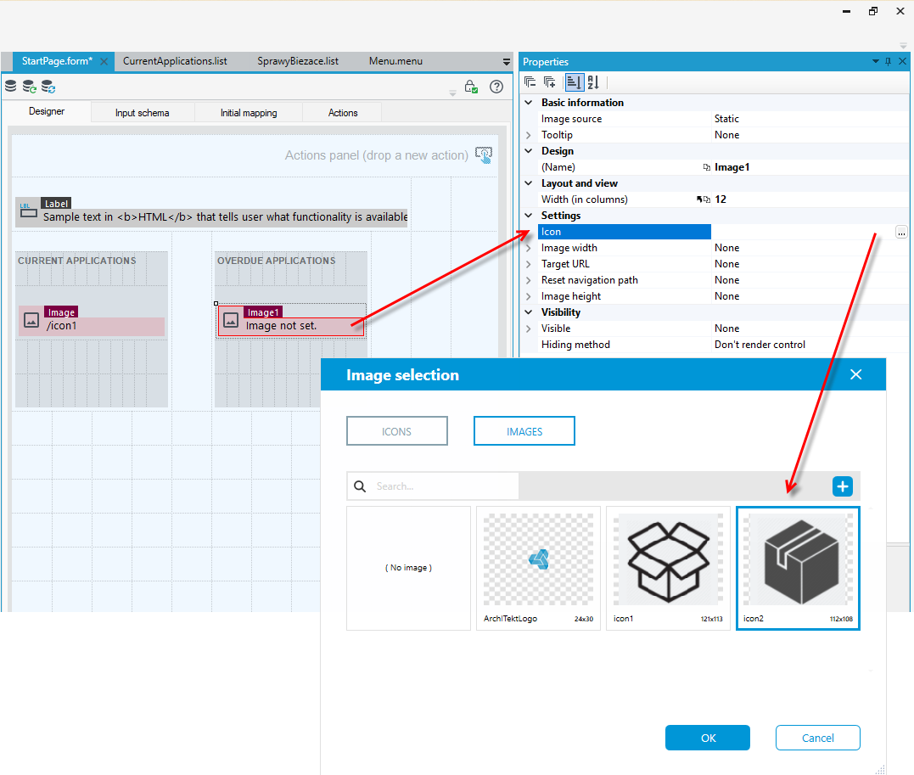Open the document tabs overflow dropdown

click(x=506, y=62)
